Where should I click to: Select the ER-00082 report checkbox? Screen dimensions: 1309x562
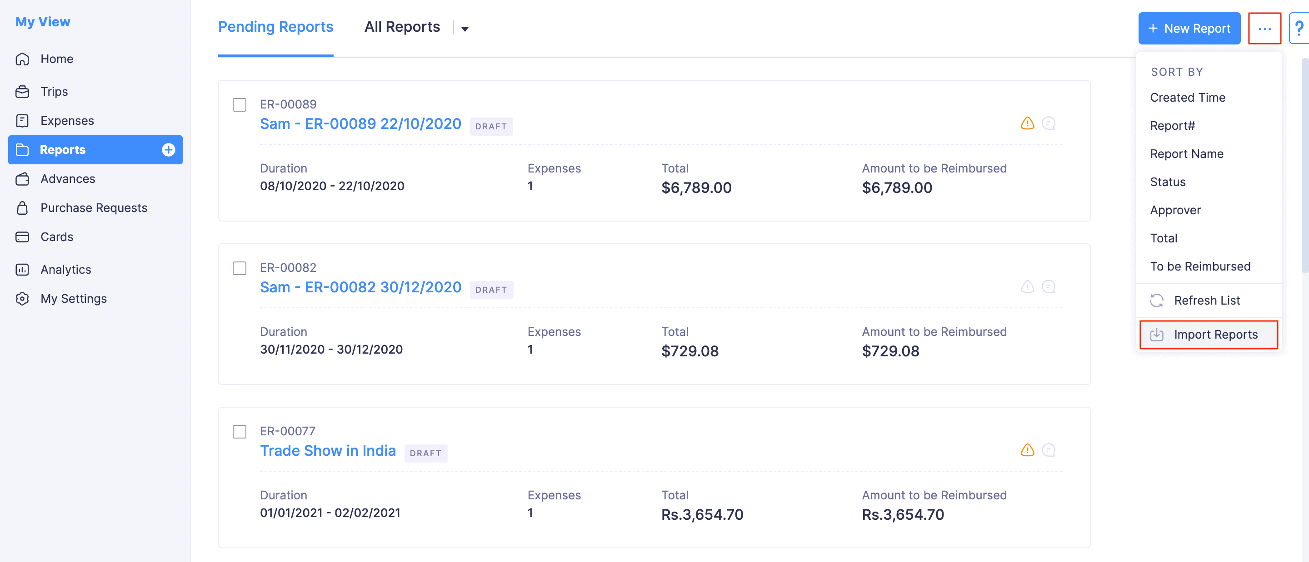coord(239,268)
